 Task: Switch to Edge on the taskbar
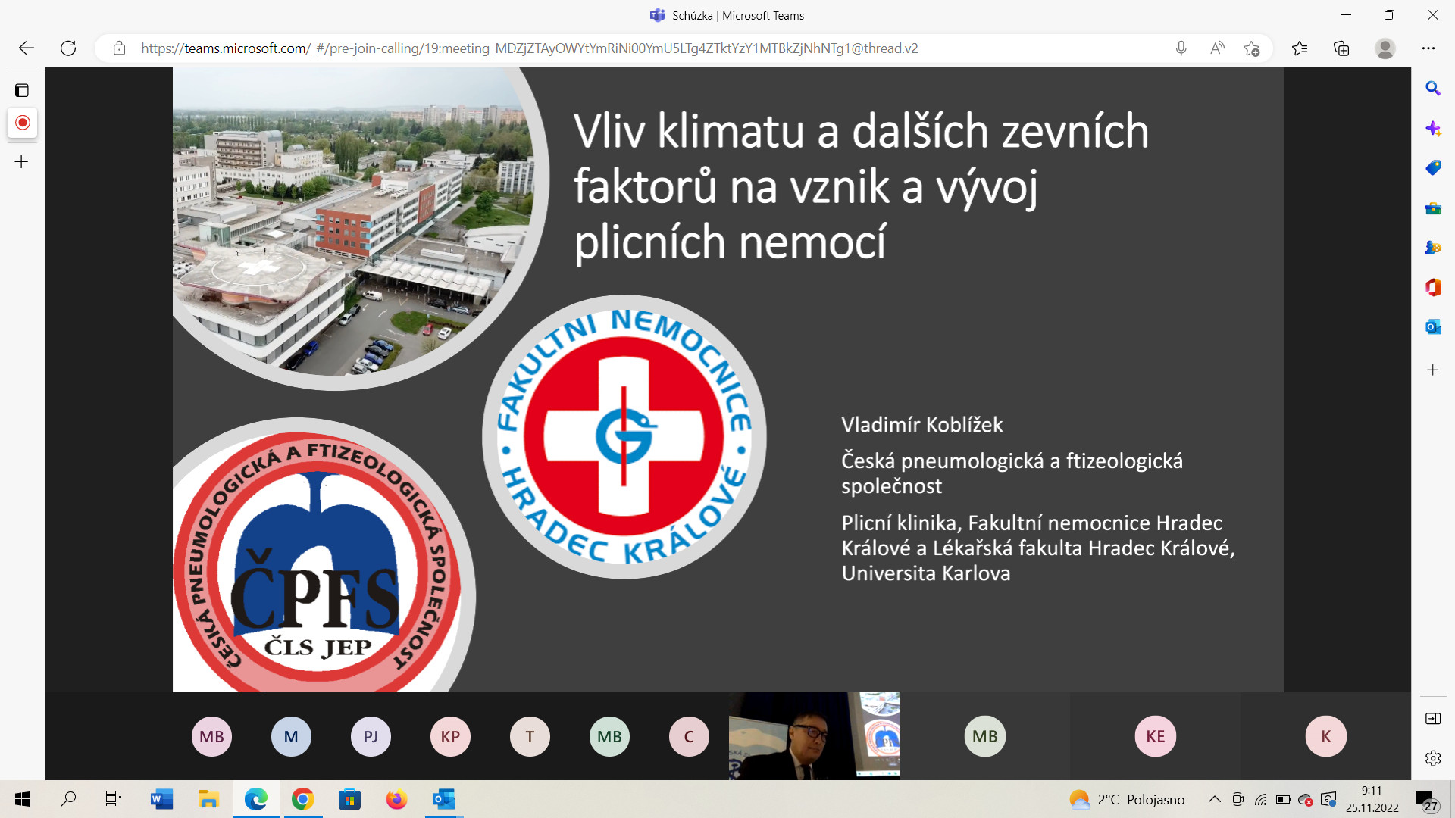(255, 799)
